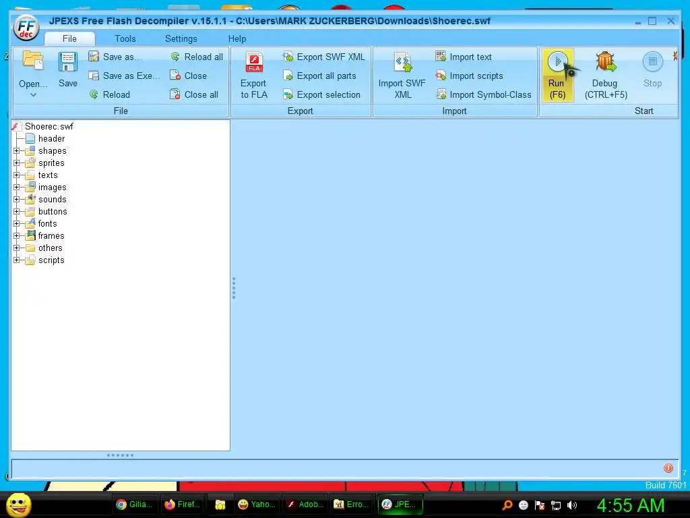Expand the sounds tree node

coord(16,199)
